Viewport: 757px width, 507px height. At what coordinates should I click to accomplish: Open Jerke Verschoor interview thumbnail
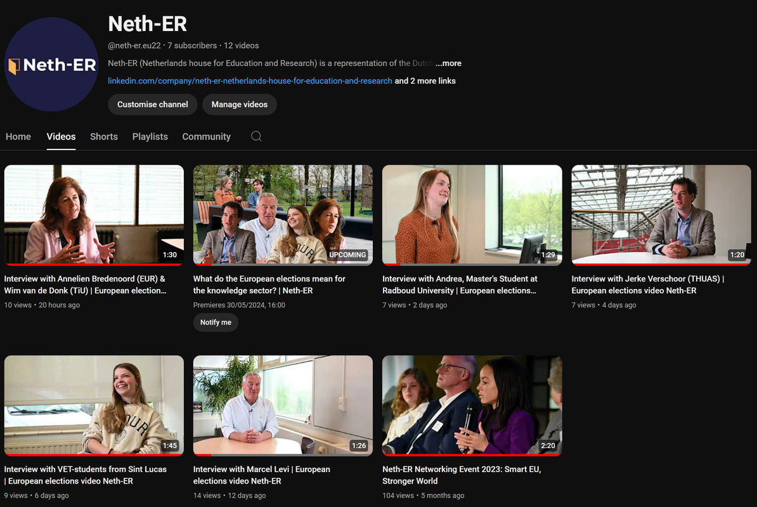pos(661,215)
